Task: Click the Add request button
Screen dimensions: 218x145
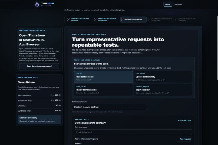Action: (x=184, y=139)
